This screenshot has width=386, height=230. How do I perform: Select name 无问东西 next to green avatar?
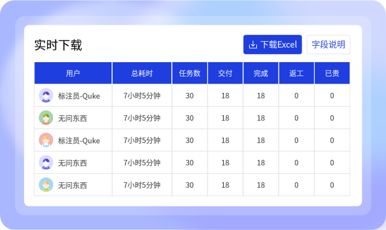click(72, 118)
